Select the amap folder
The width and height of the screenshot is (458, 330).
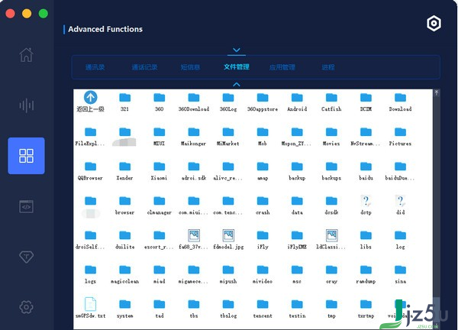pyautogui.click(x=263, y=170)
